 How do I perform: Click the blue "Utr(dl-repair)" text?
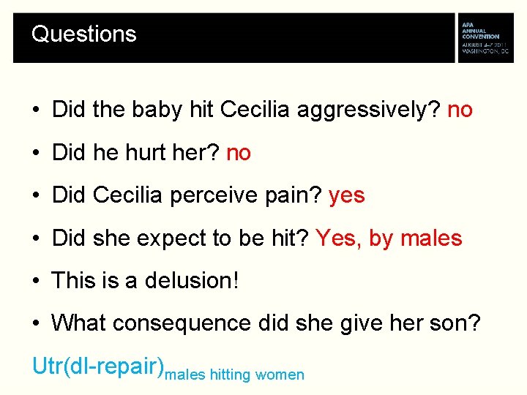[97, 366]
